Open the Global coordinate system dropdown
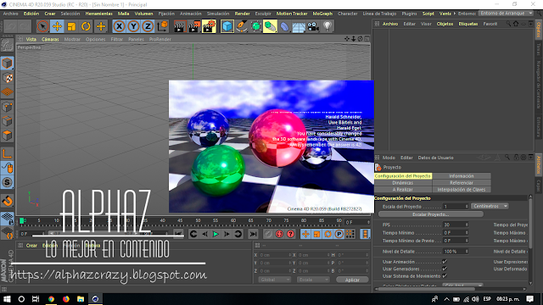 click(274, 280)
